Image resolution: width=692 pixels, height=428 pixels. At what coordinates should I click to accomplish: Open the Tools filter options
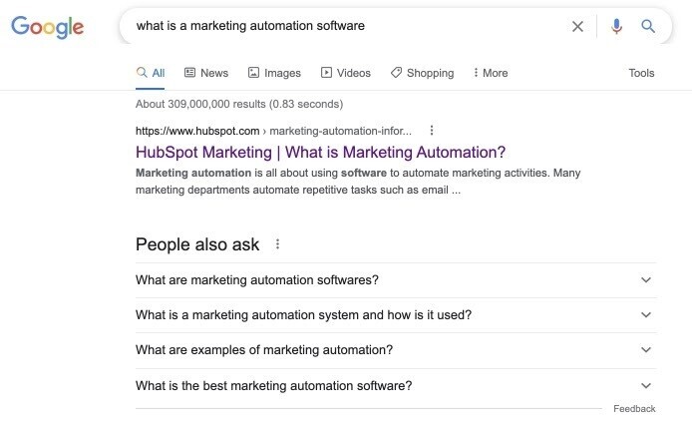[x=641, y=73]
